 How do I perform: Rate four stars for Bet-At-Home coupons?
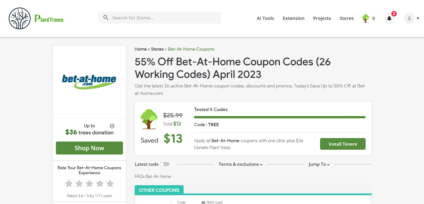[x=100, y=183]
